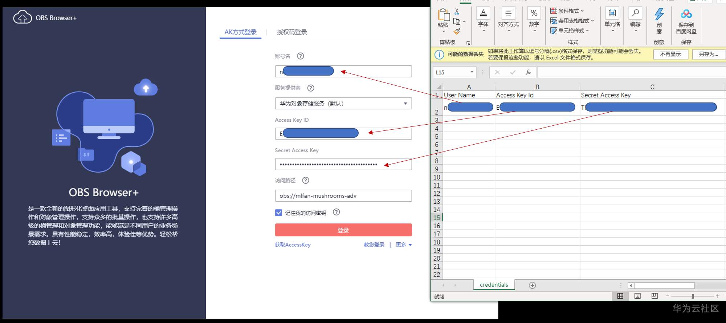Click the Cut scissors icon in Excel
This screenshot has width=726, height=323.
[457, 11]
